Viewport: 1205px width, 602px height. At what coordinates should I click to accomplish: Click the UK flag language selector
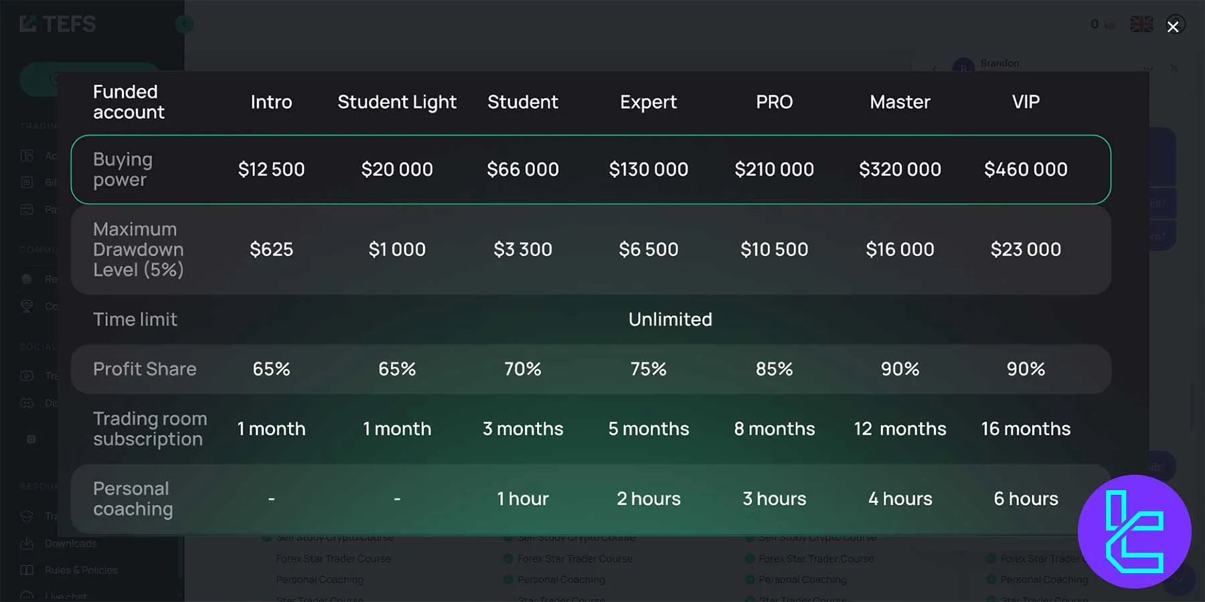1141,23
